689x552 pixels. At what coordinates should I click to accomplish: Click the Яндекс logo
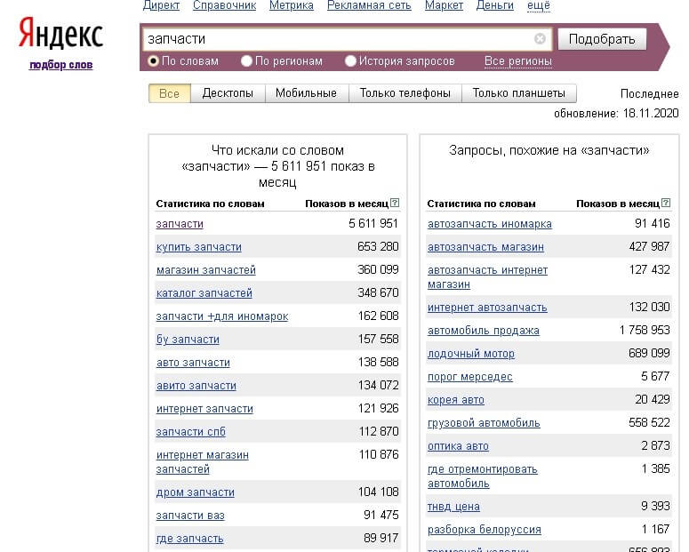click(x=60, y=34)
